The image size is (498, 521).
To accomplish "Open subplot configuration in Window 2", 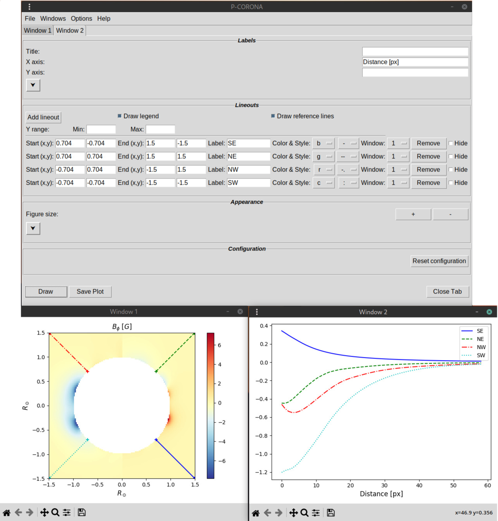I will click(x=316, y=513).
